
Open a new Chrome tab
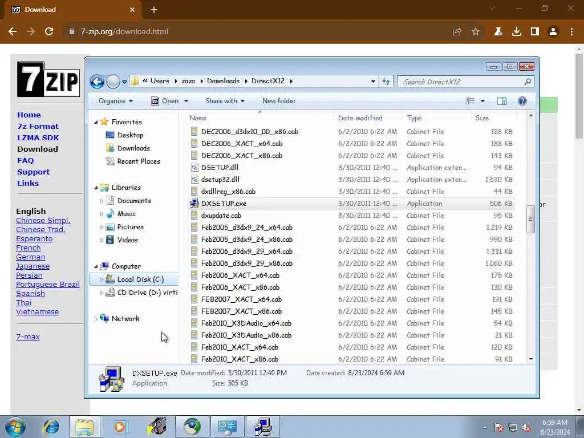coord(154,10)
